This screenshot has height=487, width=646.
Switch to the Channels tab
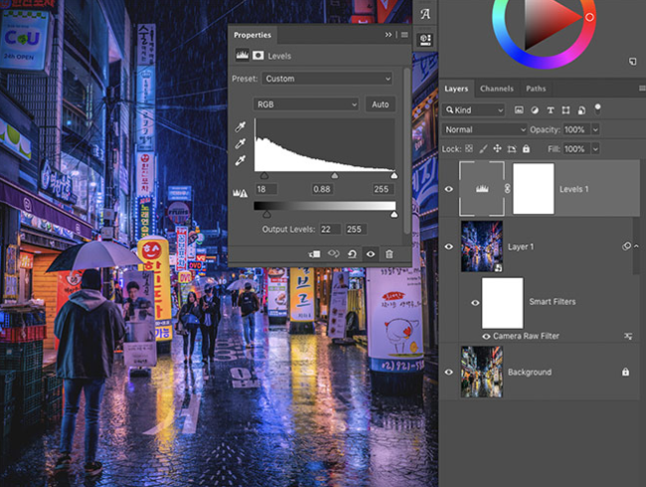(497, 88)
